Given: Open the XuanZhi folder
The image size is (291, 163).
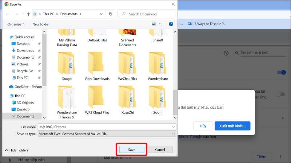Looking at the screenshot, I should click(128, 100).
